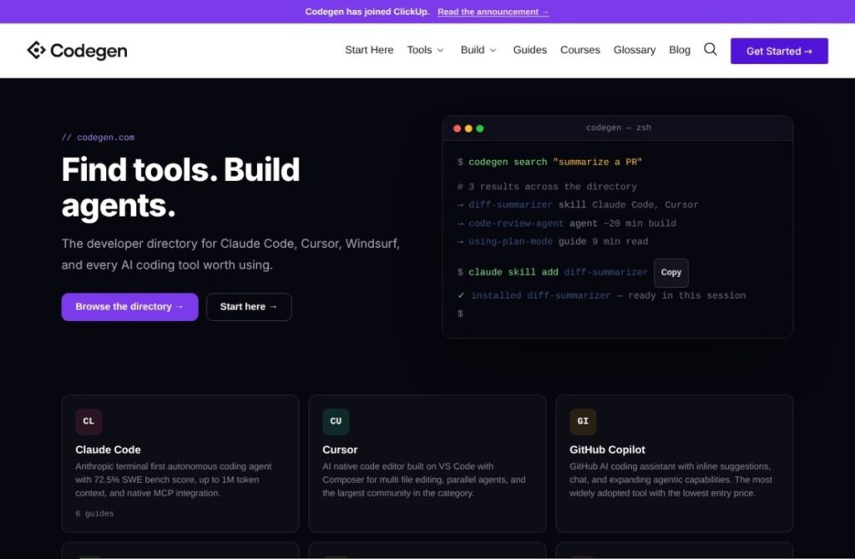Click the CL Claude Code badge icon
The height and width of the screenshot is (559, 855).
click(x=89, y=421)
